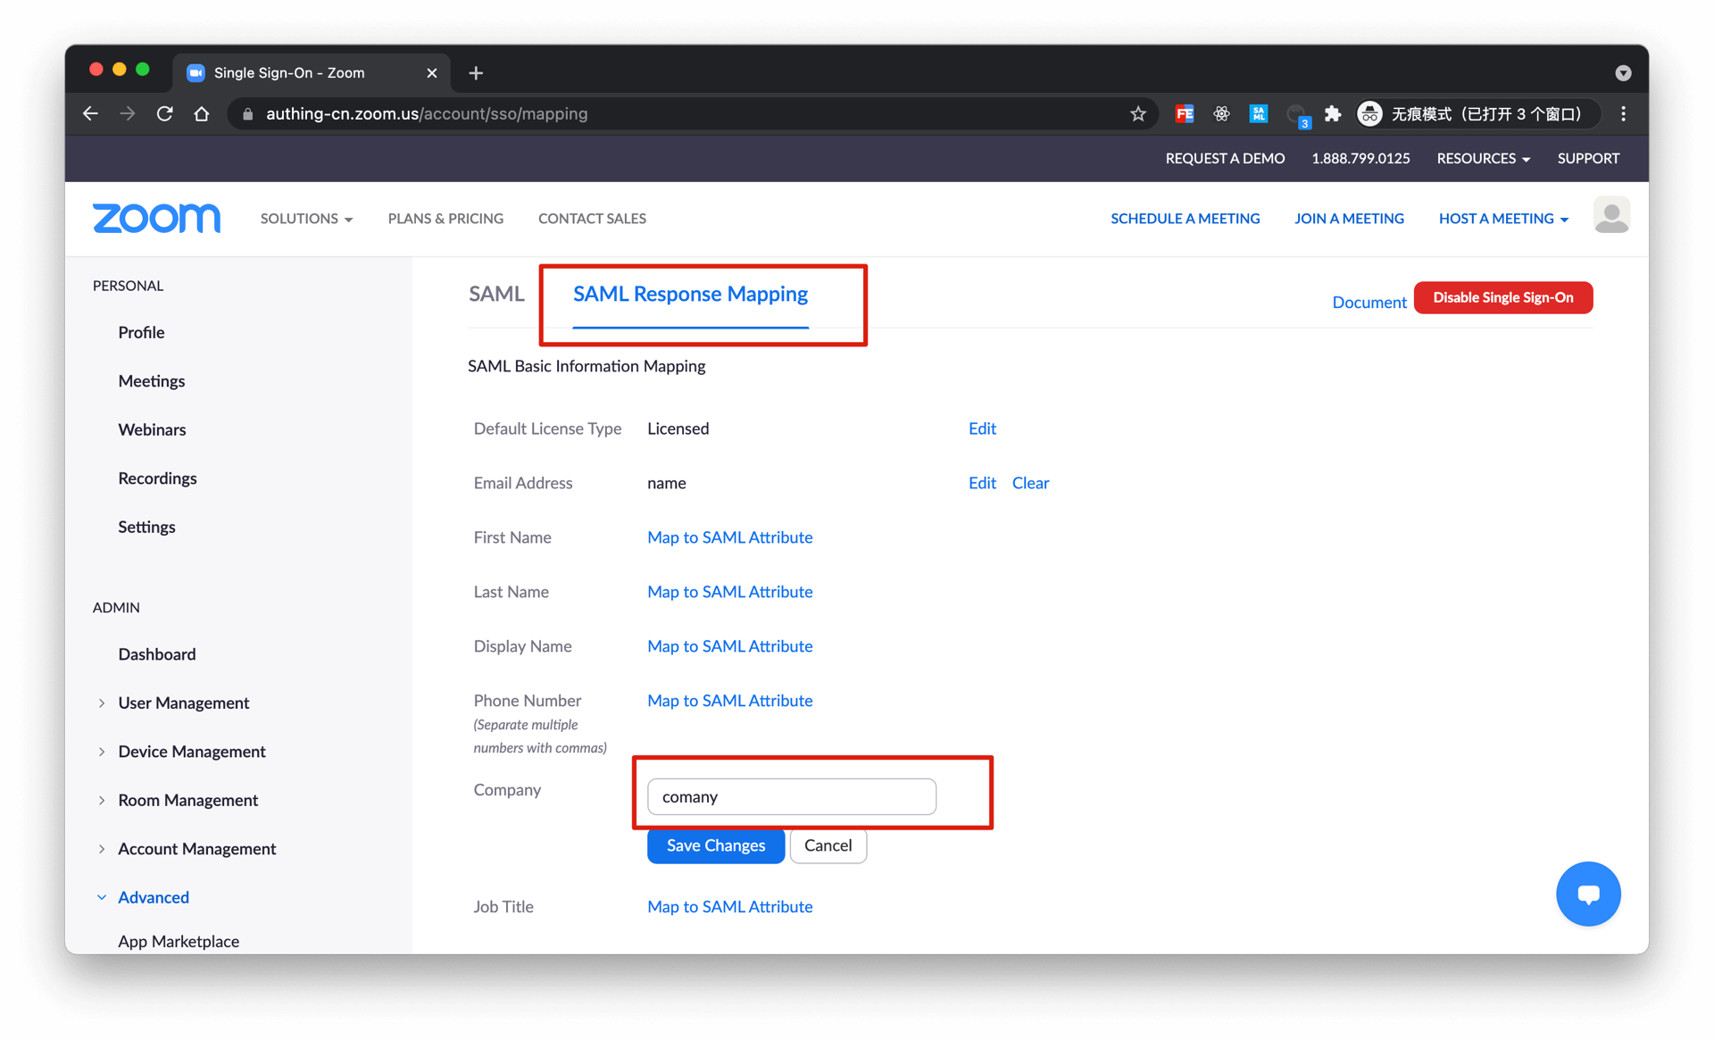The height and width of the screenshot is (1040, 1714).
Task: Open the blue chat help bubble
Action: click(x=1587, y=894)
